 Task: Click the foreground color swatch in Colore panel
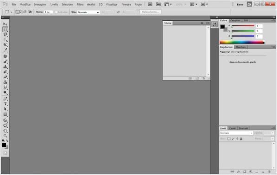point(222,26)
